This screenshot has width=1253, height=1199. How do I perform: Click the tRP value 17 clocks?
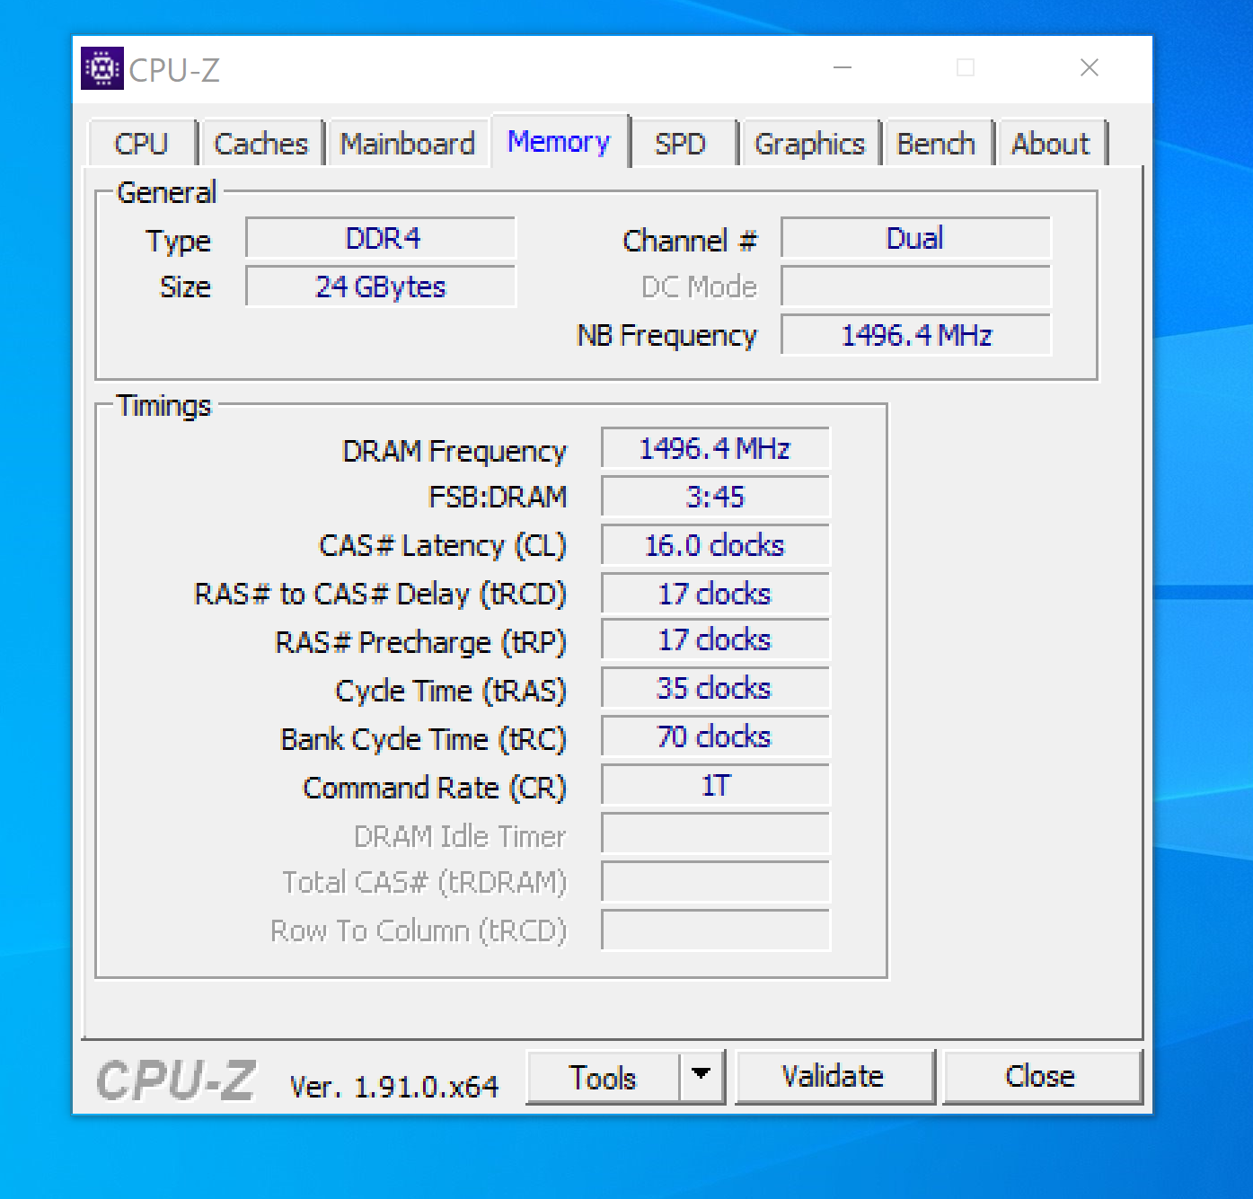tap(715, 640)
